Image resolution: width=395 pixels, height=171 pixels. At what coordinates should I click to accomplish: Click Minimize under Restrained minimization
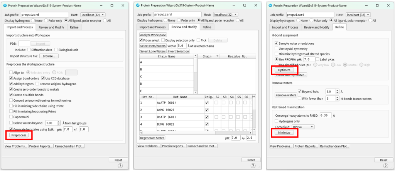[x=284, y=132]
